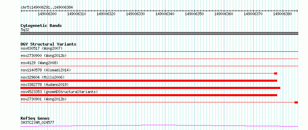Select the blue nsv830517 variant line
Image resolution: width=308 pixels, height=130 pixels.
click(159, 52)
